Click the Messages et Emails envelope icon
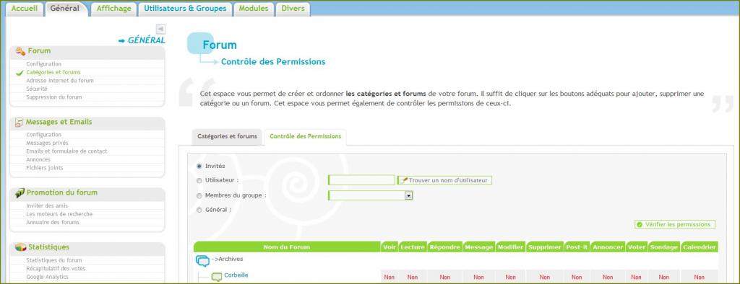Image resolution: width=740 pixels, height=284 pixels. [x=19, y=122]
